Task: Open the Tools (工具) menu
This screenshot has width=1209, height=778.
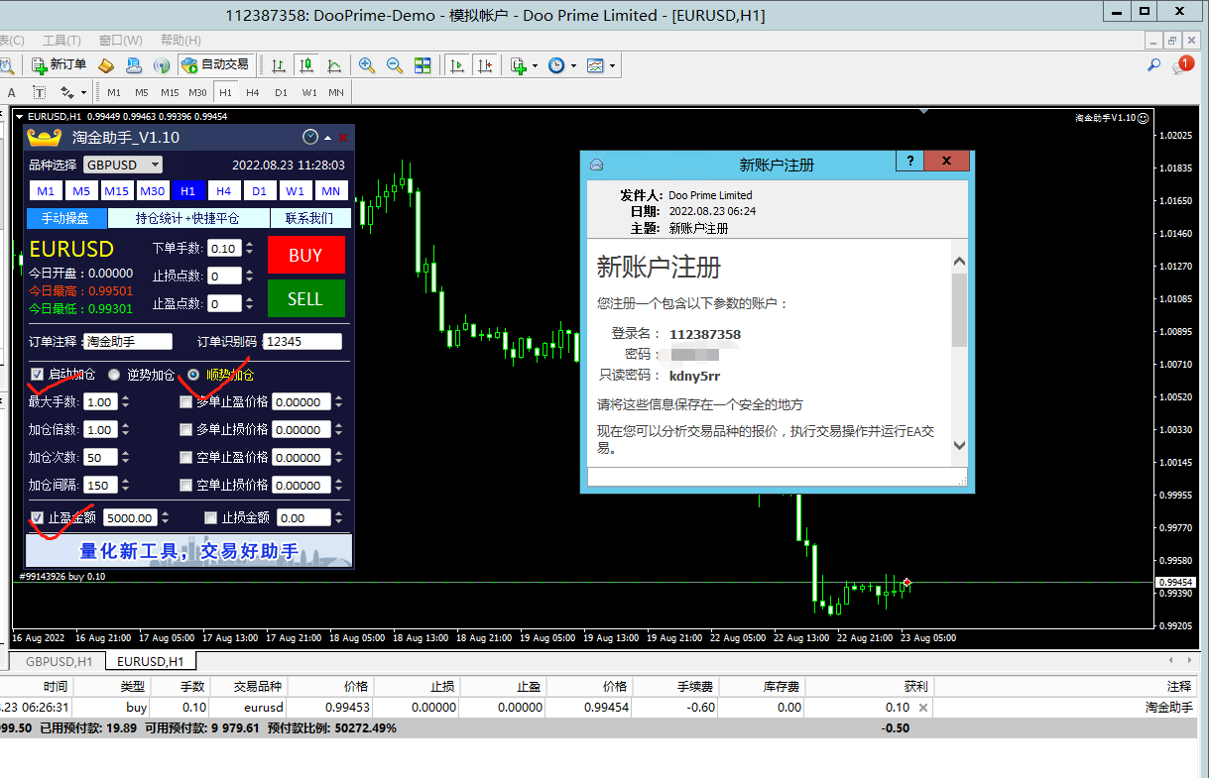Action: [61, 41]
